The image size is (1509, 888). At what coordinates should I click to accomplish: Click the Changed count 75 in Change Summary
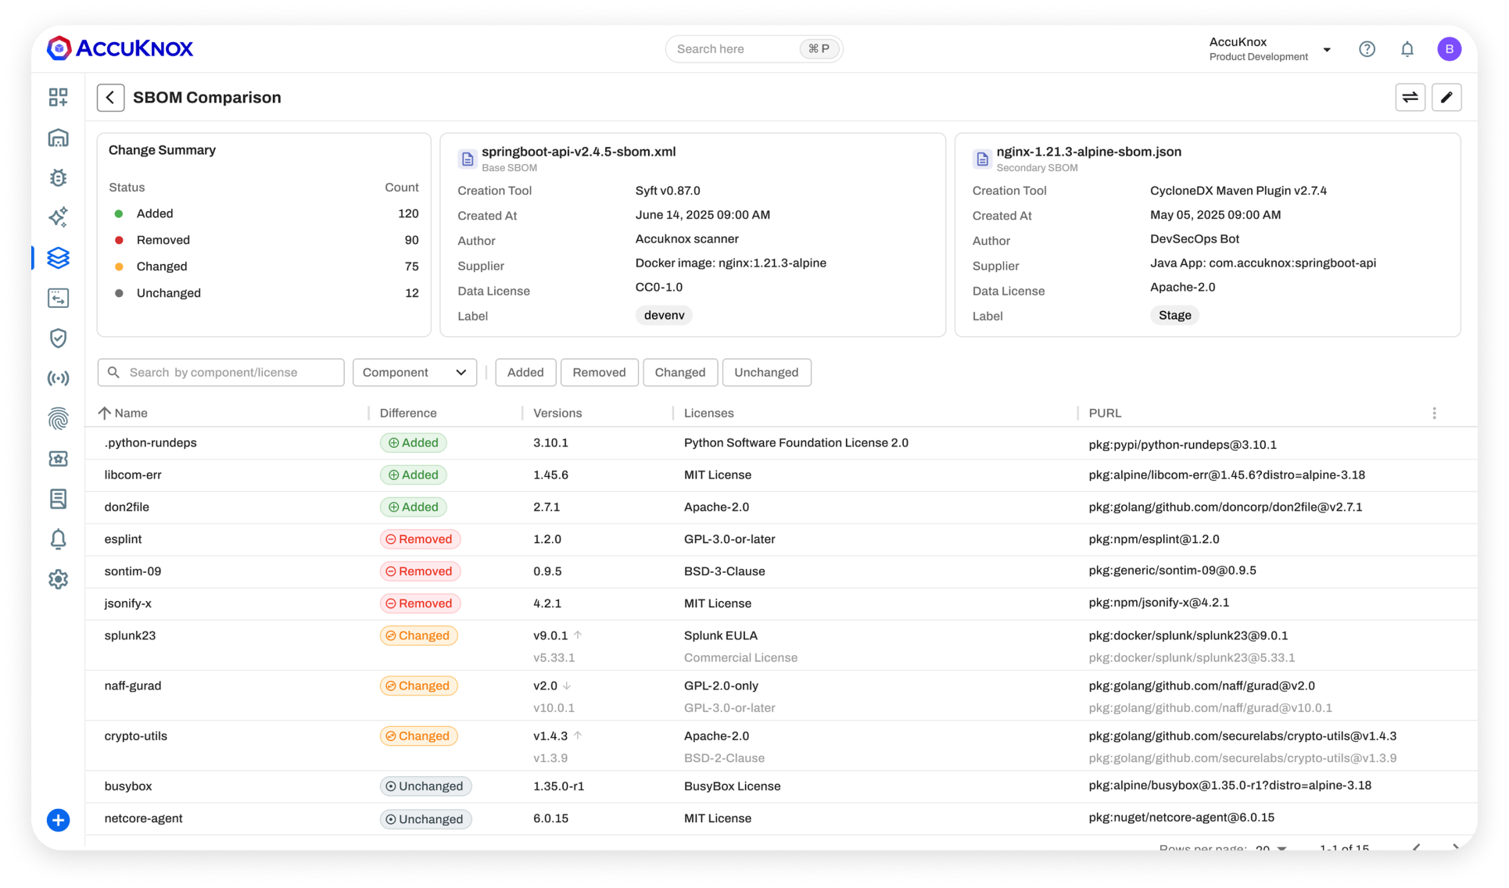[412, 267]
